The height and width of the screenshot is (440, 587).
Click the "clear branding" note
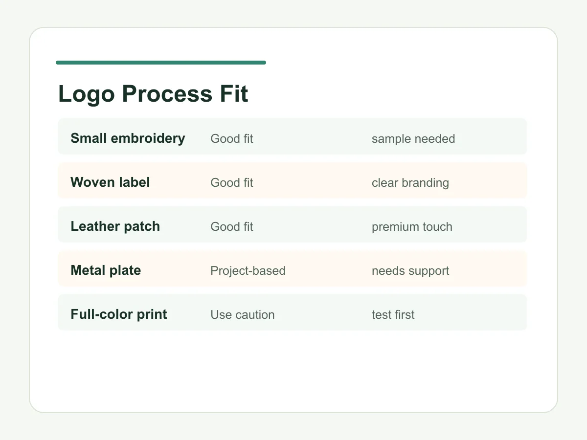410,183
